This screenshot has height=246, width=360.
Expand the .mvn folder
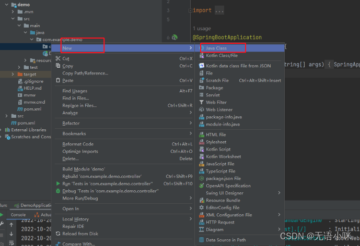13,11
